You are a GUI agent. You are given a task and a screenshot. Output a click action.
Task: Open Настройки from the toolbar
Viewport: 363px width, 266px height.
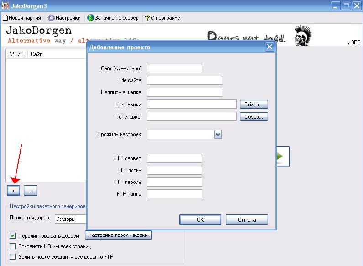tap(64, 18)
